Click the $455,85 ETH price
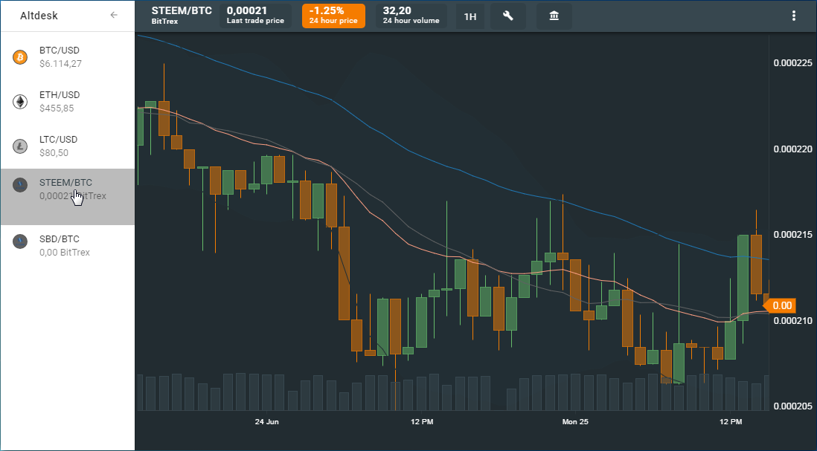Image resolution: width=817 pixels, height=451 pixels. coord(57,108)
